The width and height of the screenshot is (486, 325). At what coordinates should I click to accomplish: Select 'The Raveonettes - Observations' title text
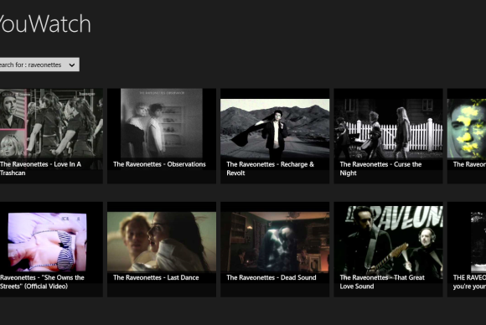point(159,164)
